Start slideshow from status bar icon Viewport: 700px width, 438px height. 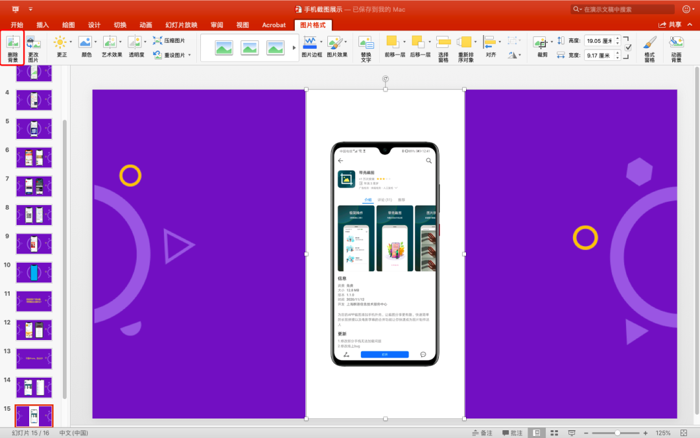pos(572,433)
